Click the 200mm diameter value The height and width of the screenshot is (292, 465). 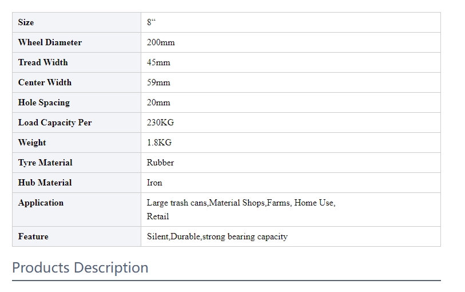click(161, 42)
